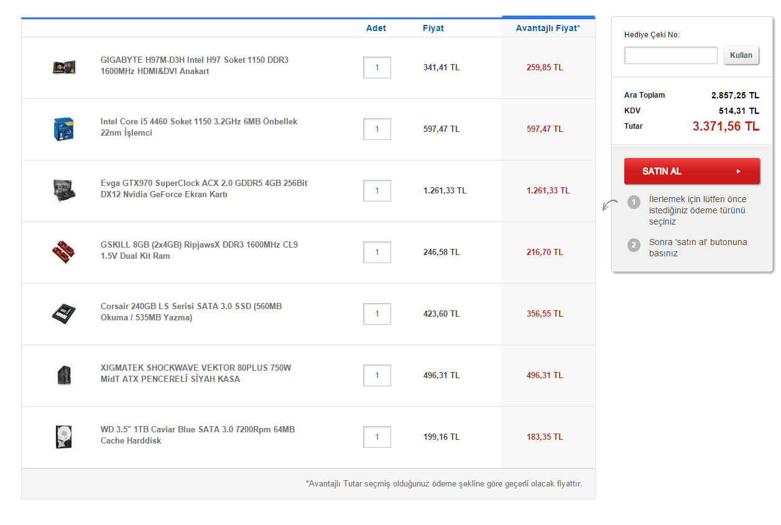781x525 pixels.
Task: Open the GIGABYTE H97M-D3H product link
Action: [194, 65]
